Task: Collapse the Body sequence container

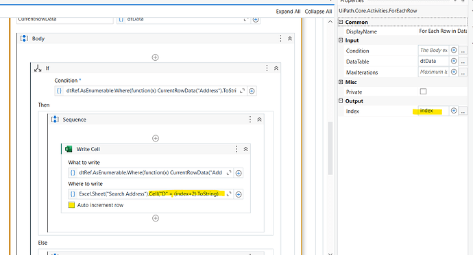Action: click(x=290, y=38)
